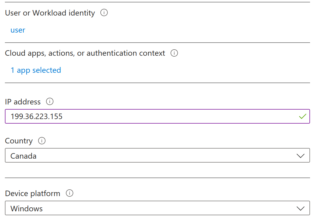The height and width of the screenshot is (218, 314).
Task: Click the Country field label
Action: point(19,141)
